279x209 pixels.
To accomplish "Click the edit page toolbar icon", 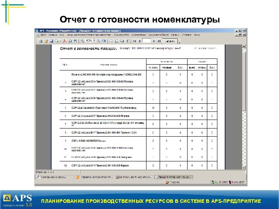I will pos(127,41).
